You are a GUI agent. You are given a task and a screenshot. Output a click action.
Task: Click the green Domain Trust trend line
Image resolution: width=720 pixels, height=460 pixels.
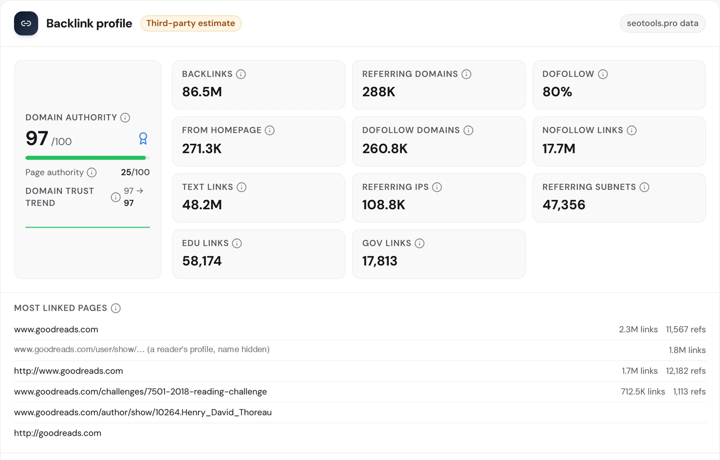pos(87,227)
